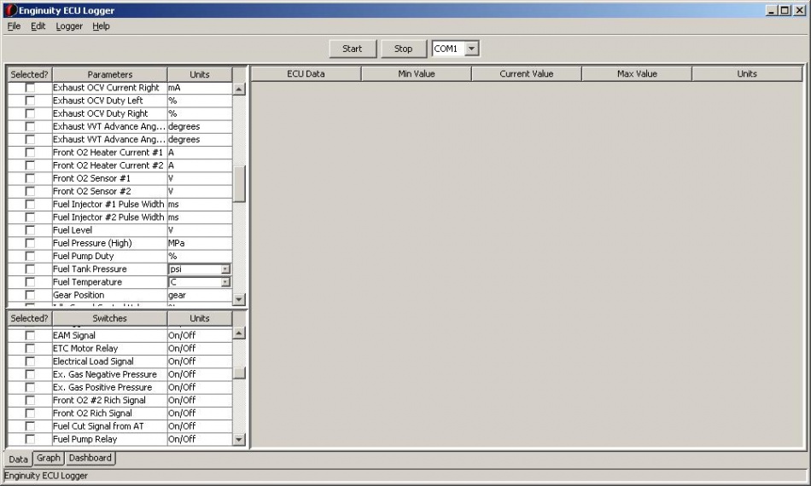Click the ECU Data column header

[306, 74]
